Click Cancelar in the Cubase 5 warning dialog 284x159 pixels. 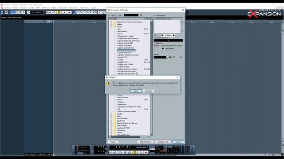coord(149,91)
